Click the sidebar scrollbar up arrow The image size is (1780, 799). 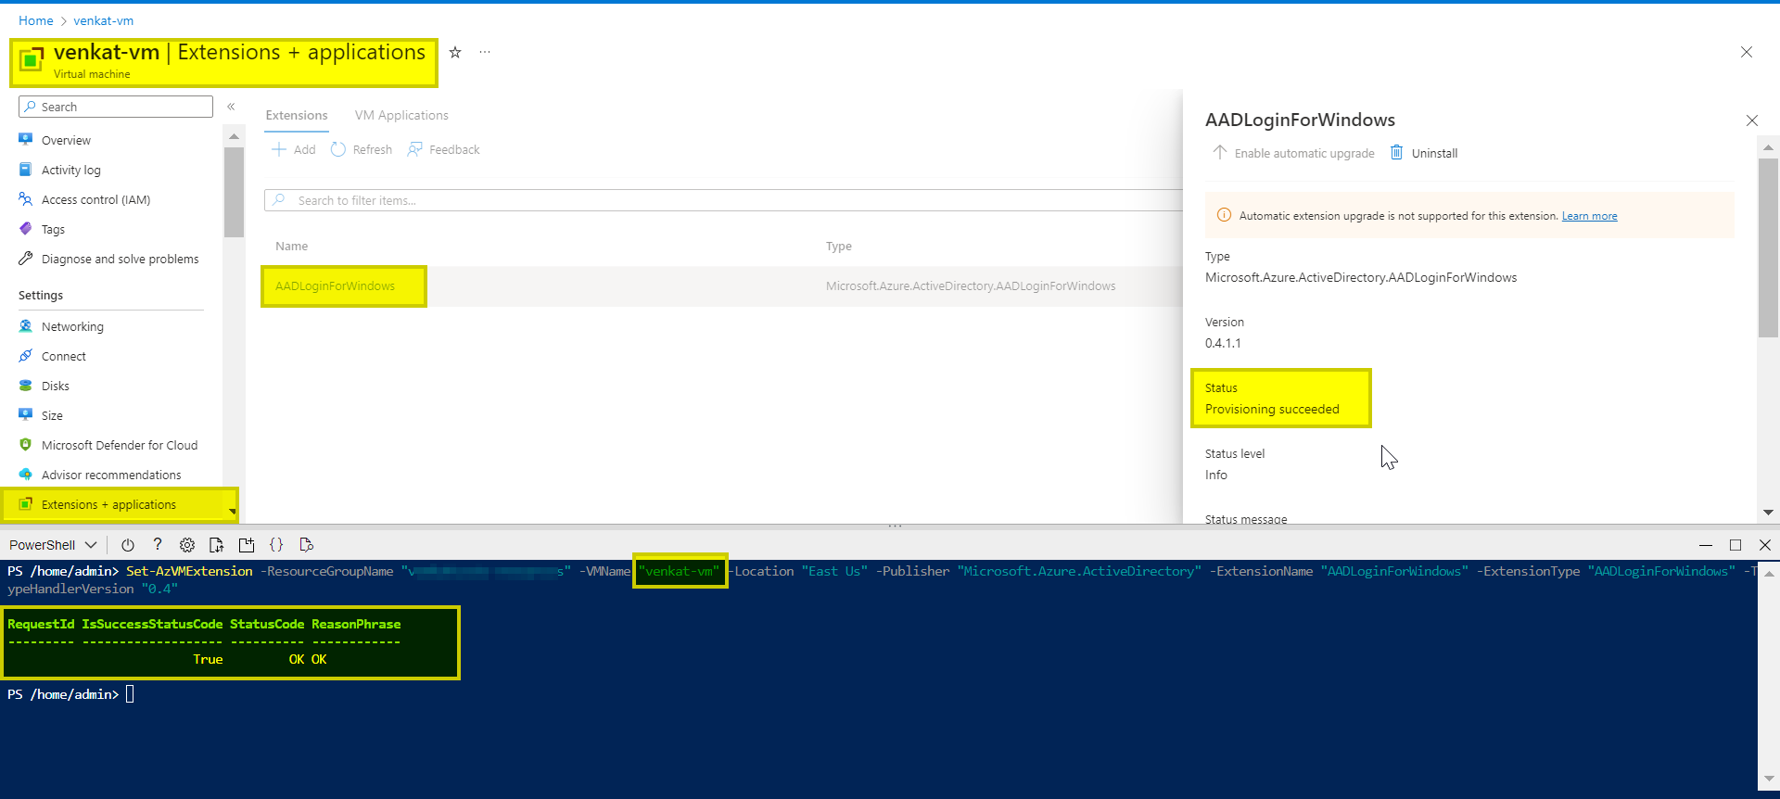click(234, 136)
